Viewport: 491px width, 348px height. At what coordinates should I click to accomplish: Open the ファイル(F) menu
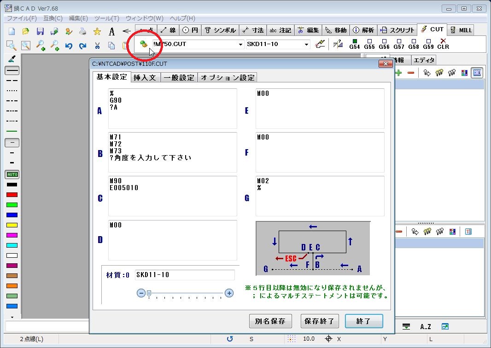click(22, 18)
